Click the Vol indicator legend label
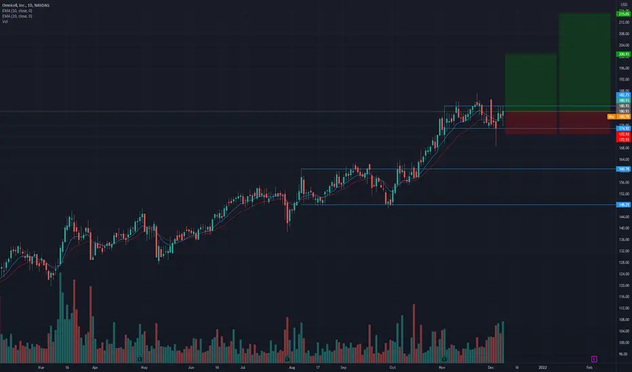Viewport: 632px width, 372px height. pos(5,22)
